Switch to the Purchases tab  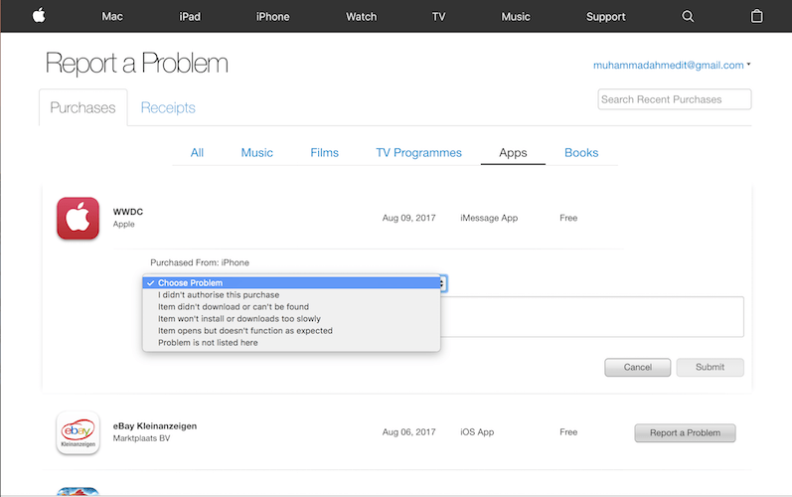tap(82, 107)
